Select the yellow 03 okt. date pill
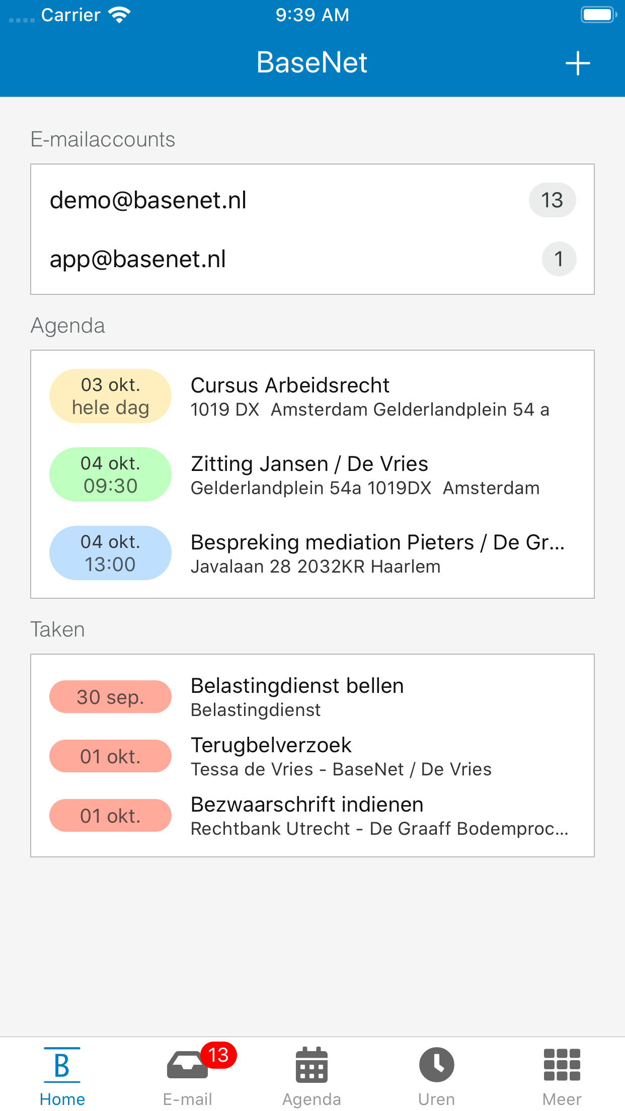625x1111 pixels. click(x=110, y=396)
